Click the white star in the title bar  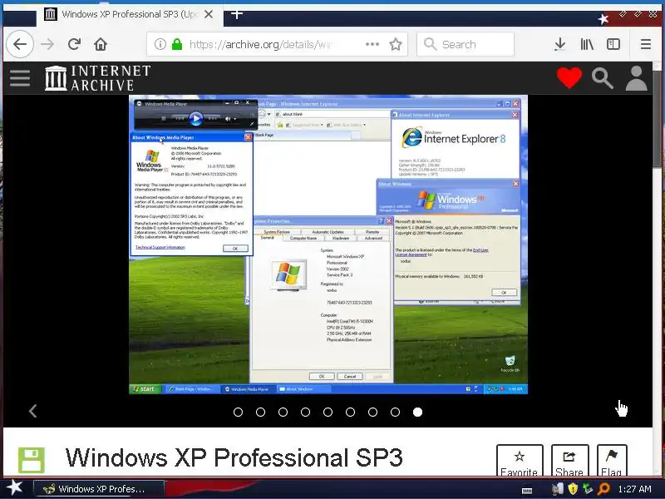point(603,18)
